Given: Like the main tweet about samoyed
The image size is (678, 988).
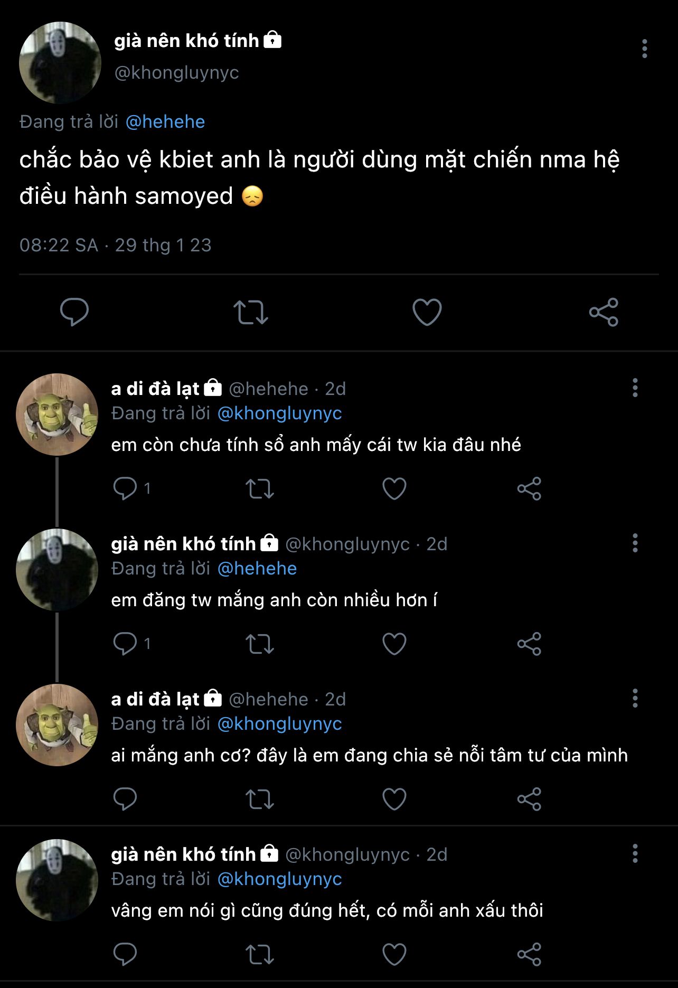Looking at the screenshot, I should [x=427, y=312].
